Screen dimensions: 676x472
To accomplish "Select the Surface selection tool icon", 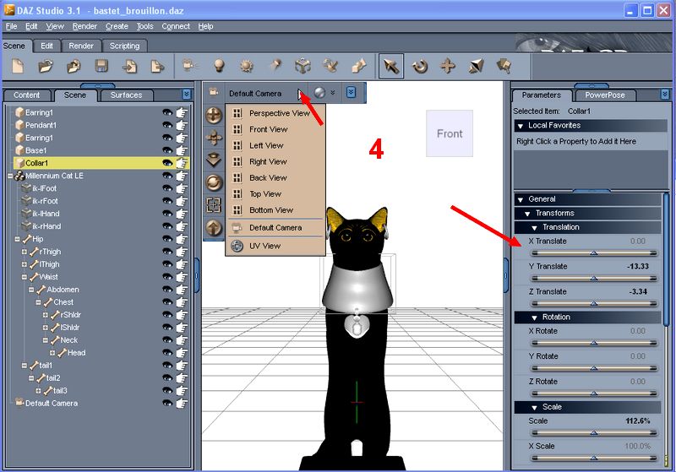I will click(x=504, y=67).
